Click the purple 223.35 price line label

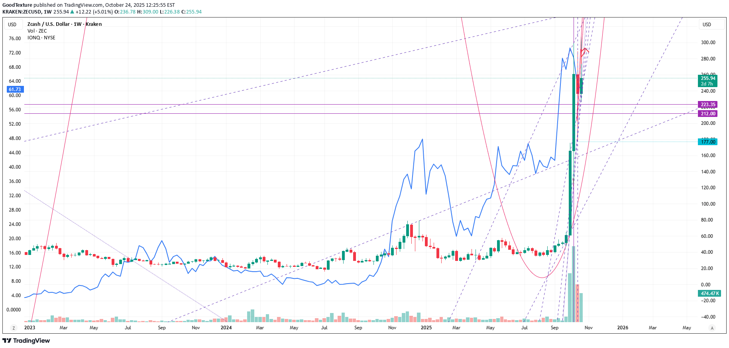tap(708, 105)
